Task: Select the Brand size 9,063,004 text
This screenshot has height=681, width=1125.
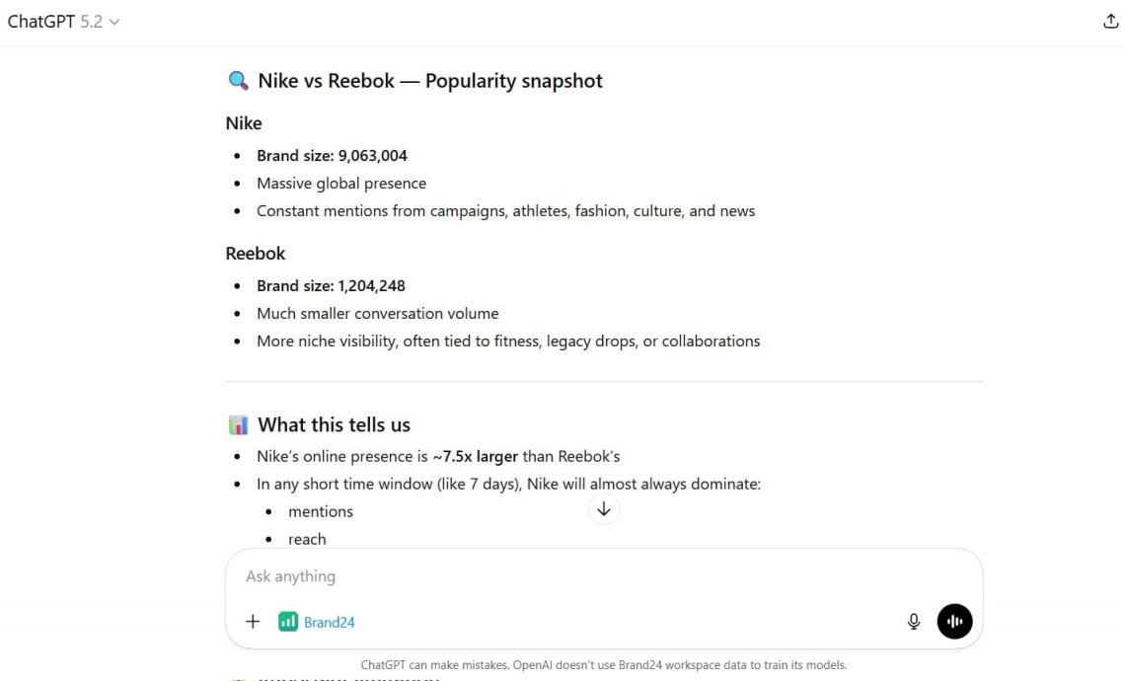Action: pos(332,156)
